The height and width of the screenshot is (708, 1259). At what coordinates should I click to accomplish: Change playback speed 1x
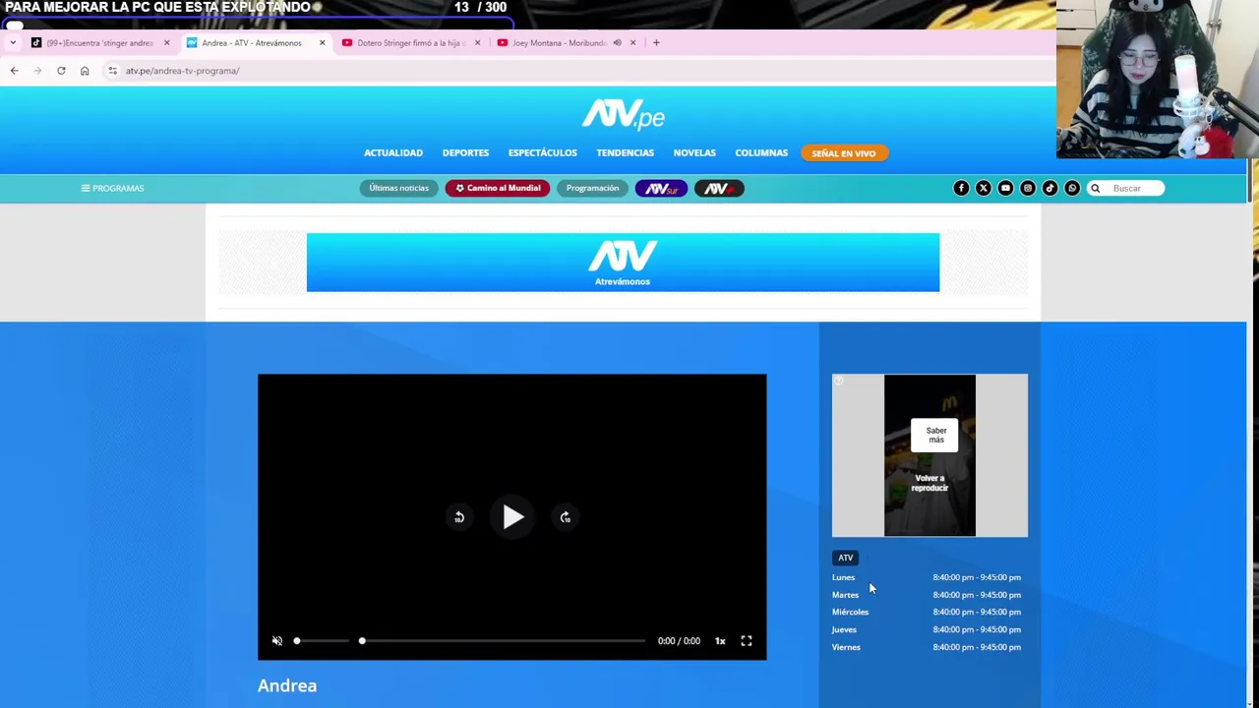tap(720, 641)
